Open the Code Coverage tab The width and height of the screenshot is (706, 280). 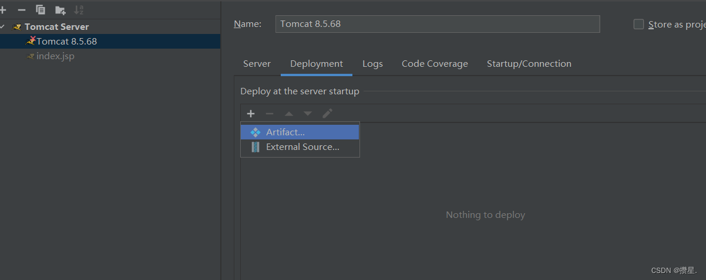(x=435, y=64)
